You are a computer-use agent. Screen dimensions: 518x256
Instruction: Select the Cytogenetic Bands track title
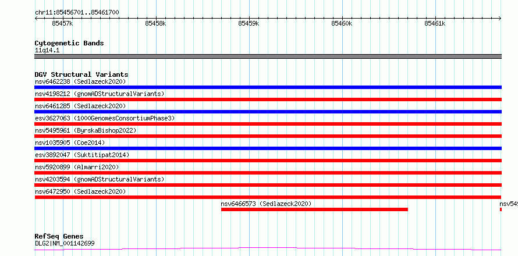(x=69, y=43)
